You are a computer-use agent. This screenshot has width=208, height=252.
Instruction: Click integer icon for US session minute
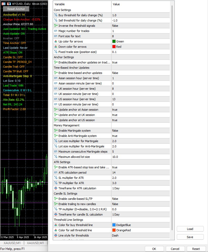56,104
